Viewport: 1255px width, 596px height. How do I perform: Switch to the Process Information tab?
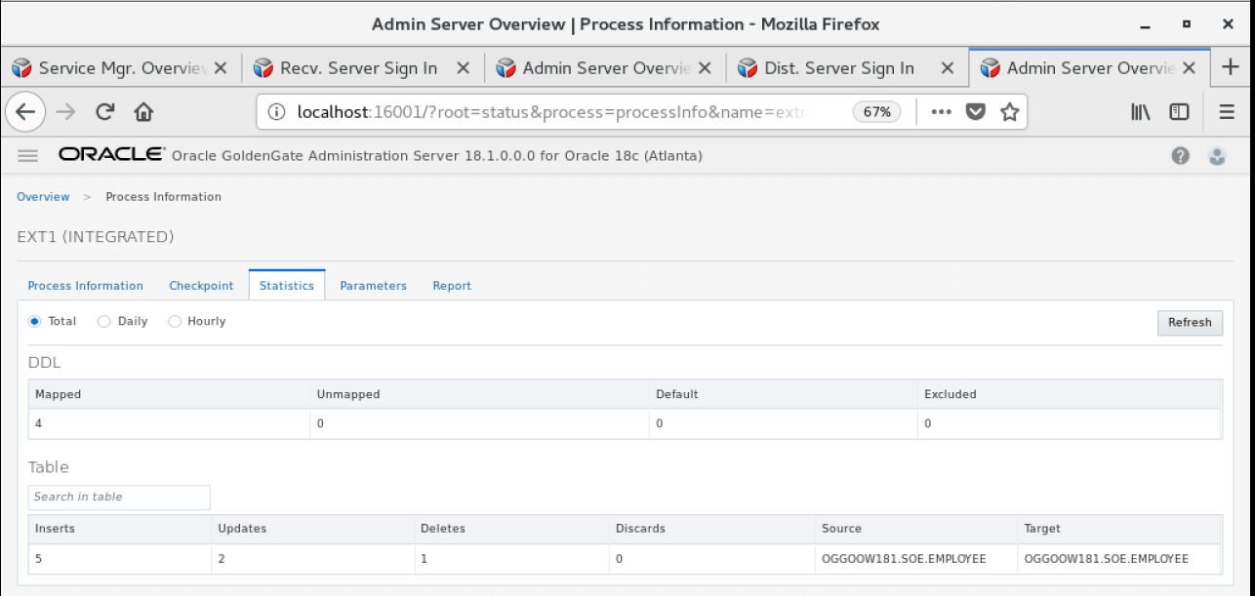[x=86, y=286]
